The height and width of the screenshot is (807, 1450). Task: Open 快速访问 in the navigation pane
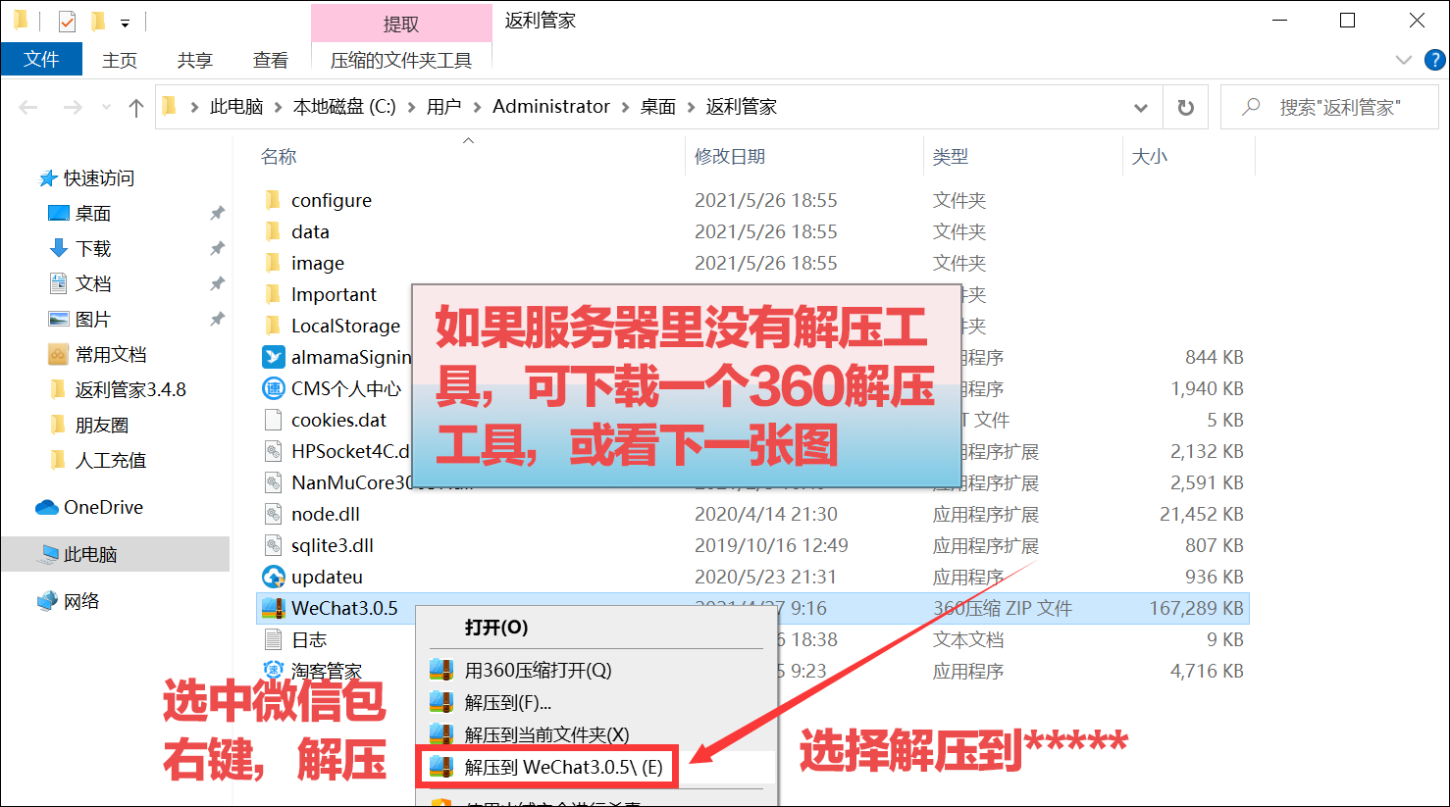(x=99, y=178)
